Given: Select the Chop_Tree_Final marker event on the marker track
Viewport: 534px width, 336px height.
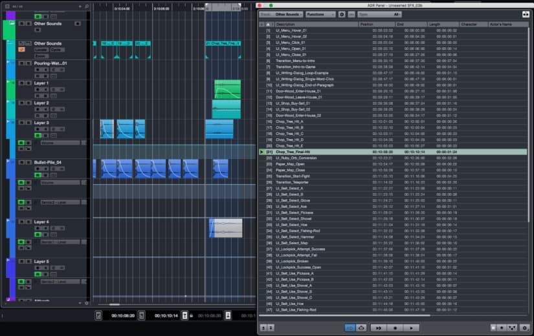Looking at the screenshot, I should [223, 43].
